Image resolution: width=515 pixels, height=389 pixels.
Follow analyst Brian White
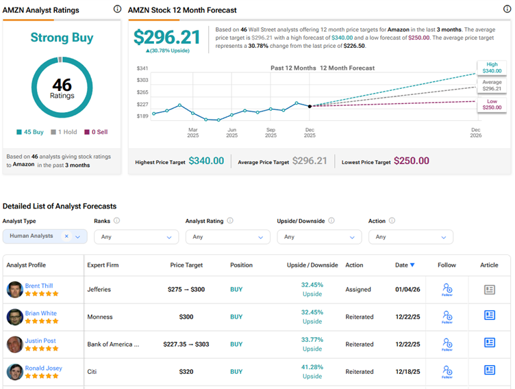447,317
